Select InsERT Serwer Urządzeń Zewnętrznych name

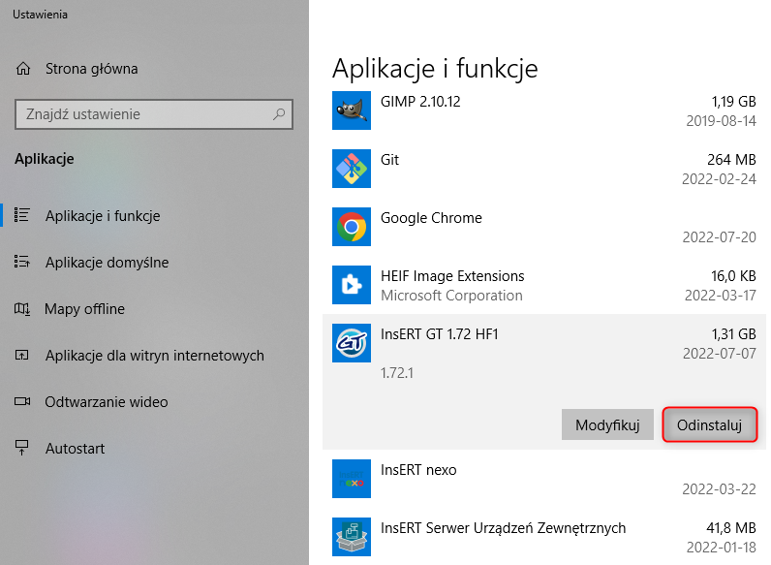(x=503, y=528)
